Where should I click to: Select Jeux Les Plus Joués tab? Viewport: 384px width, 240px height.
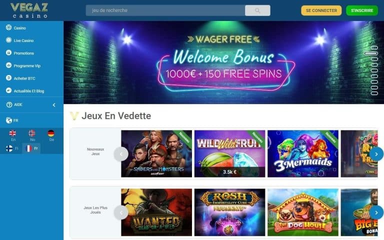(95, 210)
